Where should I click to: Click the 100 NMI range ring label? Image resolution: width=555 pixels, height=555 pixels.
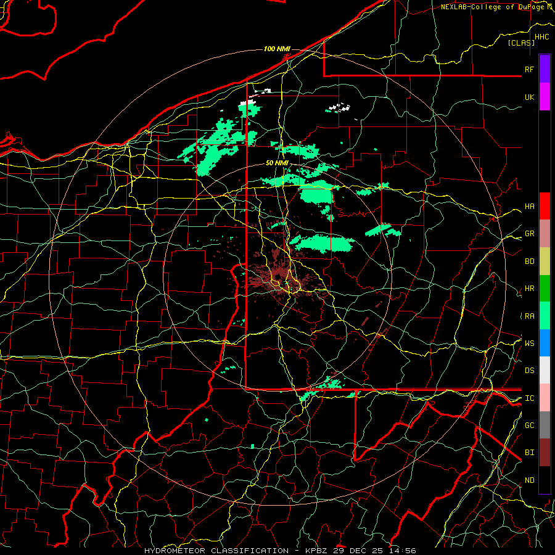[277, 49]
